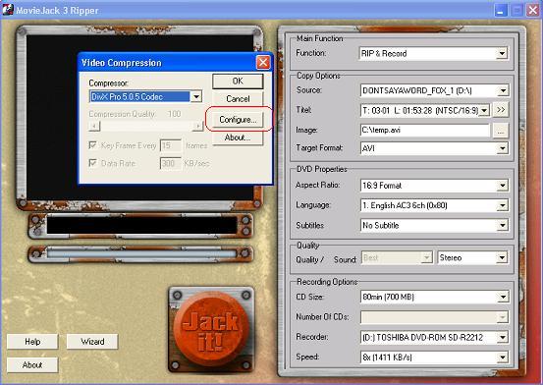Viewport: 543px width, 385px height.
Task: Click the MovieJack app icon in title bar
Action: pos(7,10)
